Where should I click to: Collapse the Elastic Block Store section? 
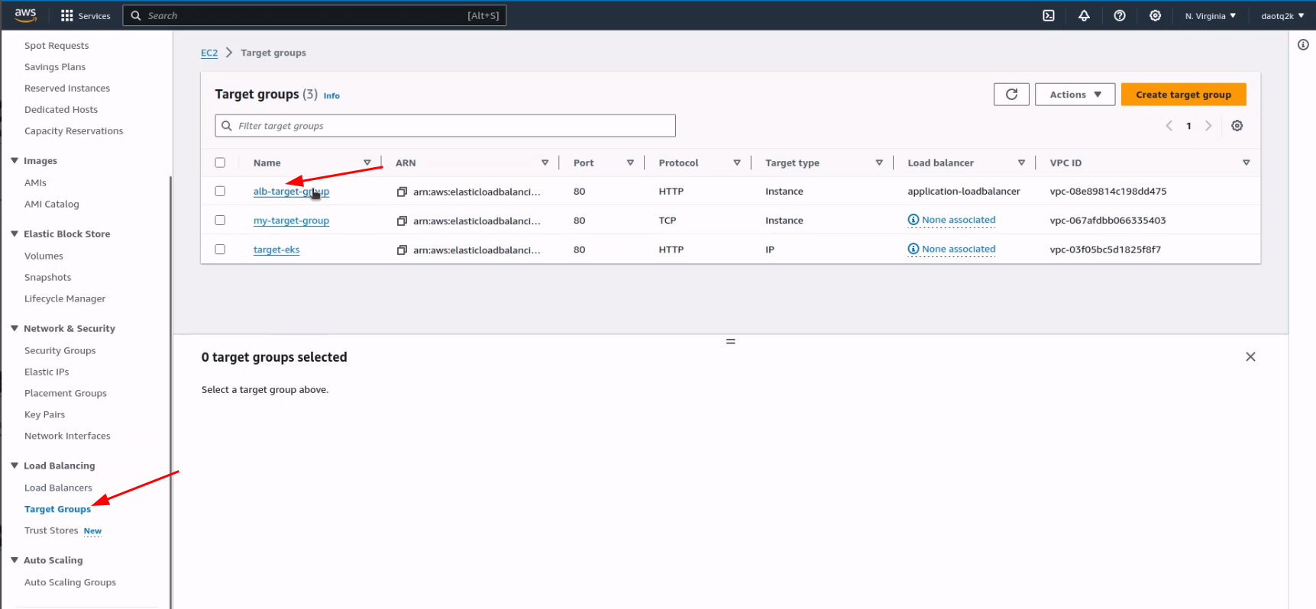pyautogui.click(x=15, y=234)
